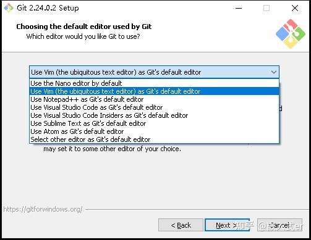
Task: Pick Notepad++ as Git's default editor
Action: pyautogui.click(x=154, y=99)
